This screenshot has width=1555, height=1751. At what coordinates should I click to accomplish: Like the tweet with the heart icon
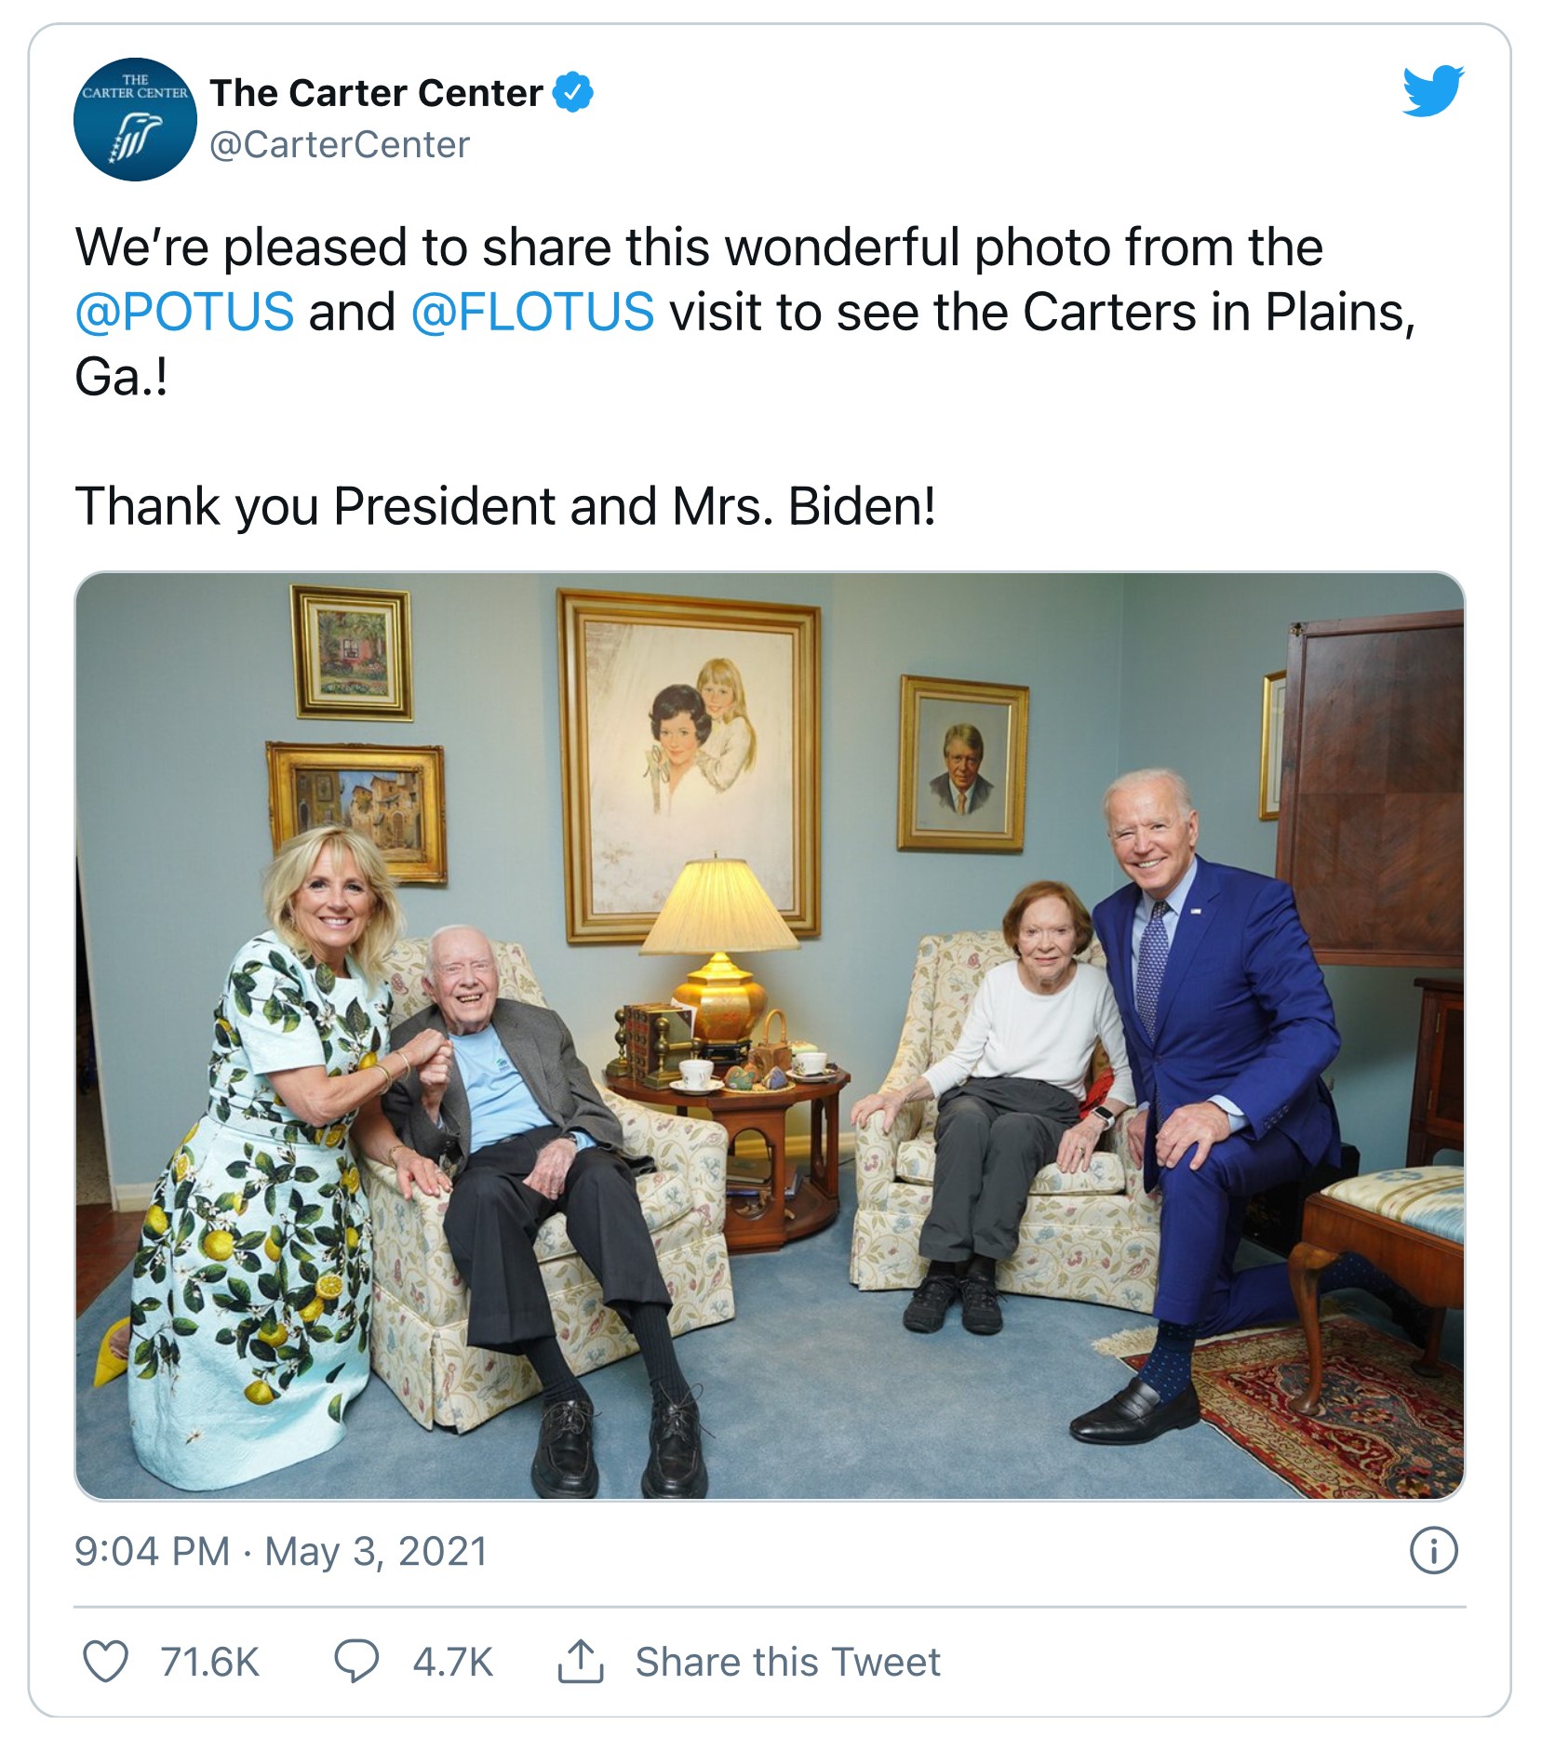pyautogui.click(x=105, y=1661)
